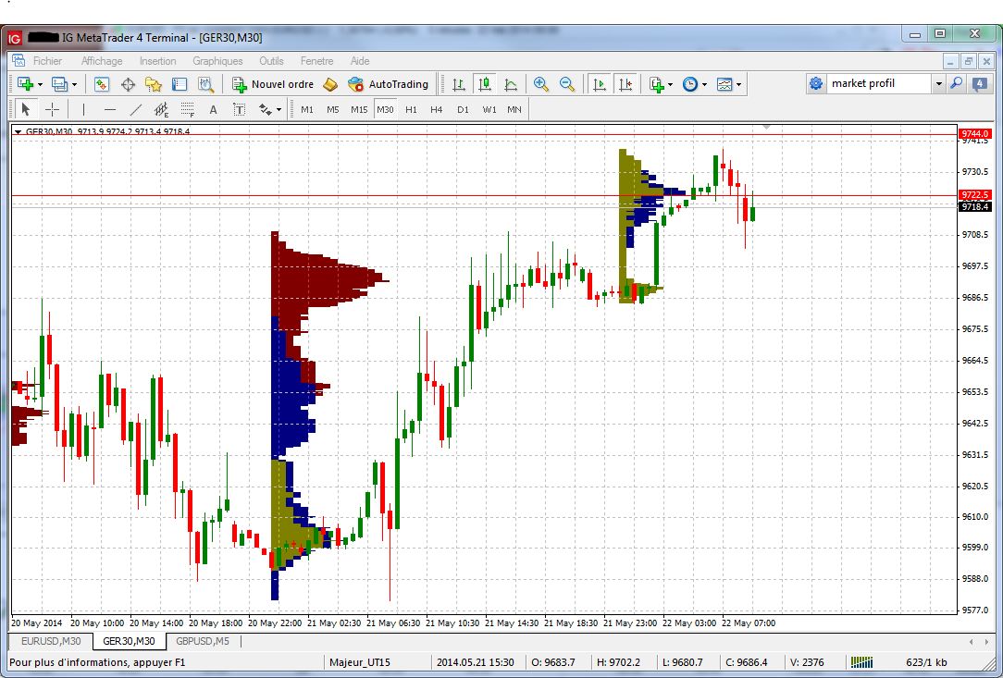This screenshot has width=1003, height=678.
Task: Click the New Order icon
Action: 240,84
